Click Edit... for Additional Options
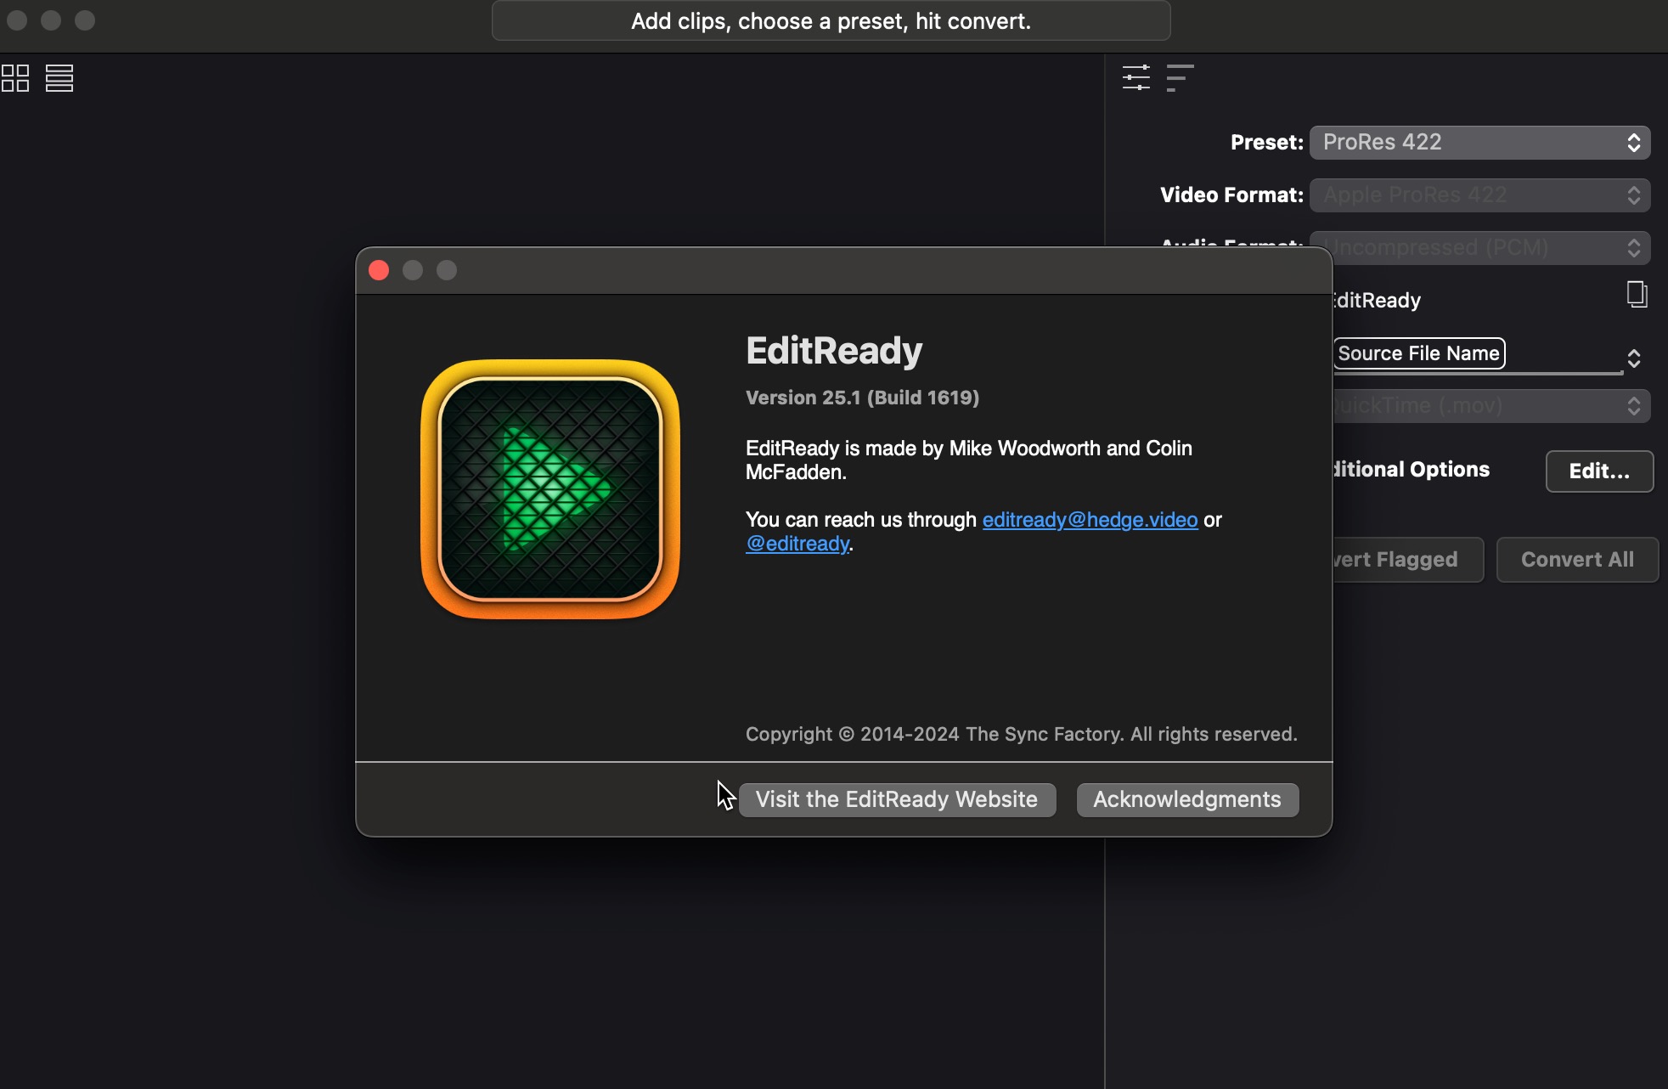 click(1599, 471)
